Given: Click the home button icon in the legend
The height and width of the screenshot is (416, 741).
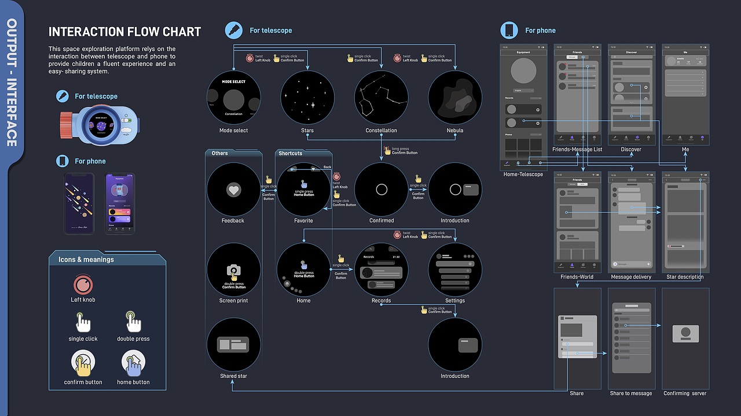Looking at the screenshot, I should (x=133, y=364).
